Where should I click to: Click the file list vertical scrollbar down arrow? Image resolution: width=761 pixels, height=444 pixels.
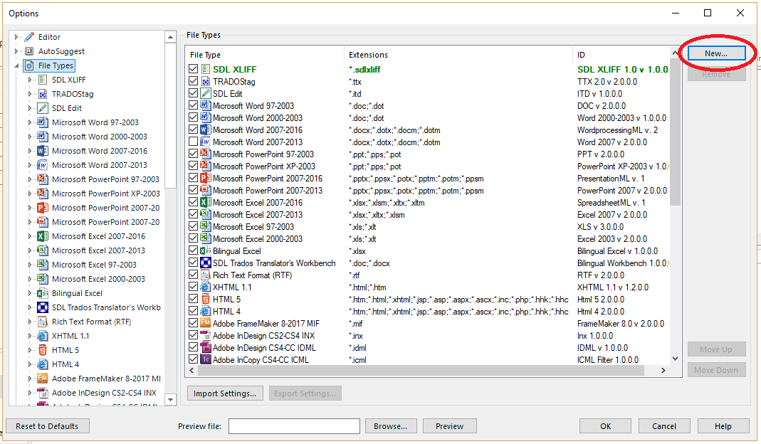pos(675,359)
